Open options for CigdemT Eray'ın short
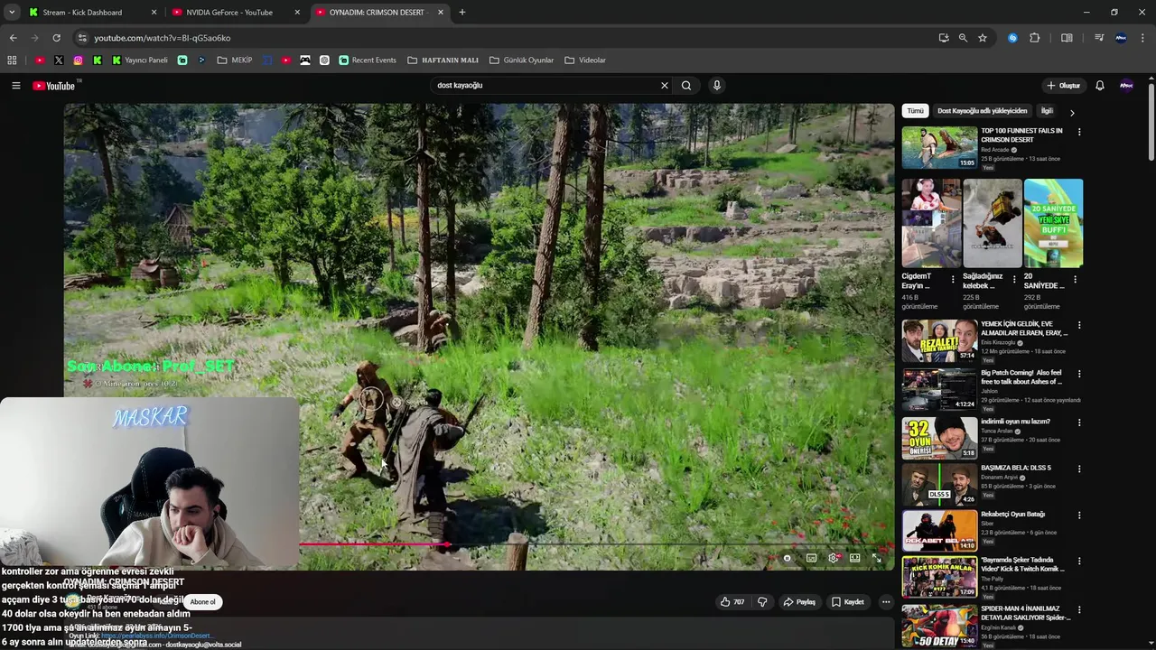 953,280
